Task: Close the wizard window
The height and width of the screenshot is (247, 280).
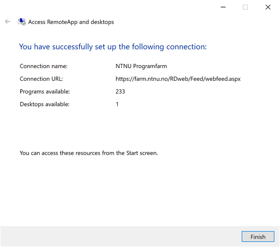Action: 268,7
